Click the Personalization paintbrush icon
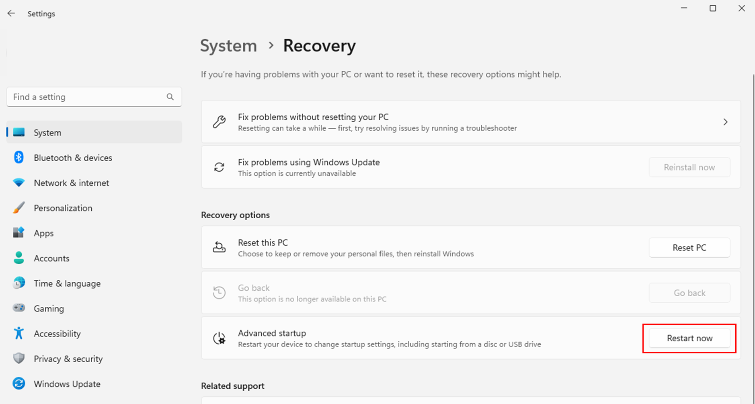Screen dimensions: 755x404 click(18, 208)
